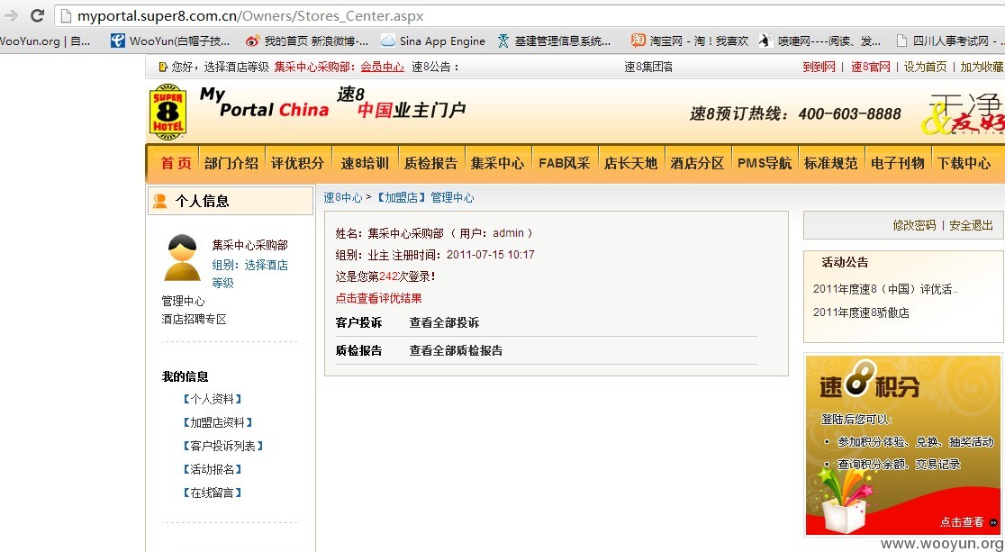The height and width of the screenshot is (552, 1005).
Task: Click the user avatar picture
Action: click(x=181, y=258)
